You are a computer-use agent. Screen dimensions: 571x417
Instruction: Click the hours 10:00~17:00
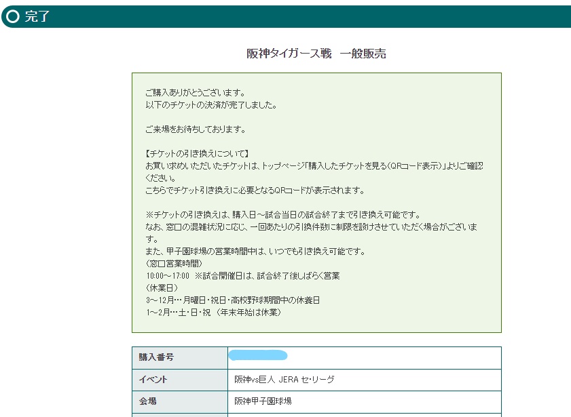coord(168,276)
